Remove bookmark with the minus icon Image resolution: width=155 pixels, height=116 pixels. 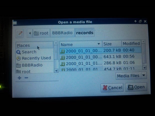26,78
